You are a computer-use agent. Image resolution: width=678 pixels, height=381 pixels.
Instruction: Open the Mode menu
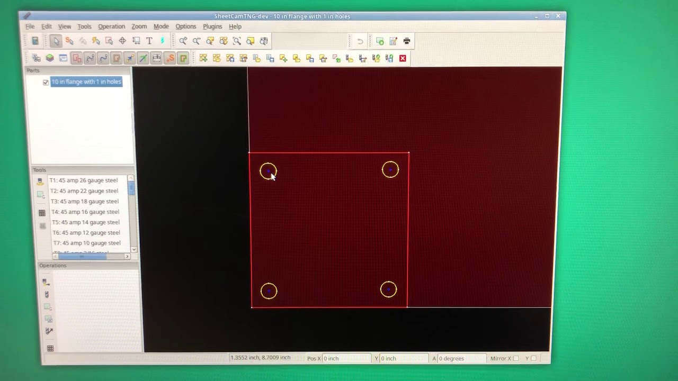pyautogui.click(x=161, y=26)
